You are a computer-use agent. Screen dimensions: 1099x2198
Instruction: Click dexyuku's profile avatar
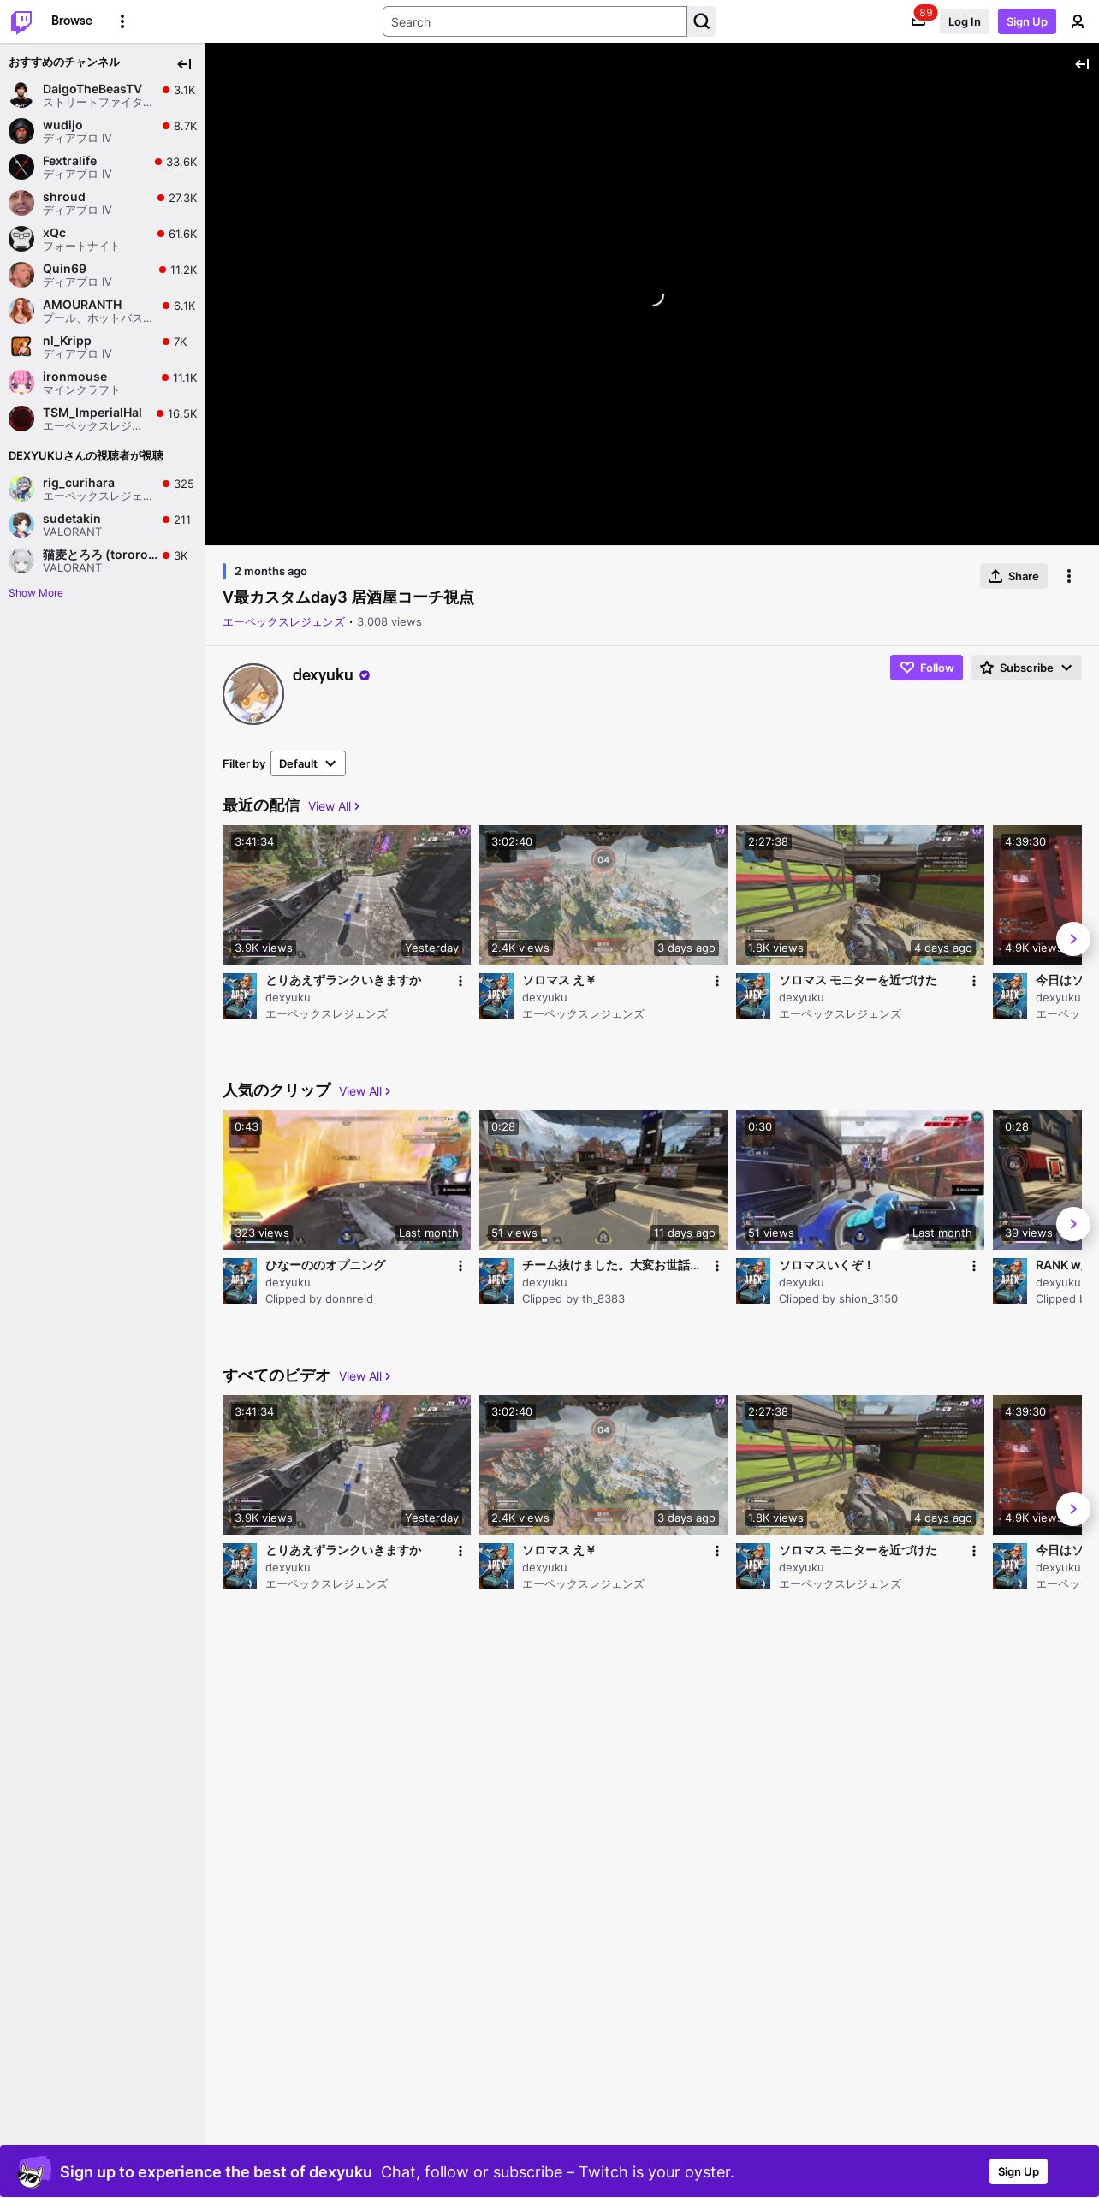point(253,694)
